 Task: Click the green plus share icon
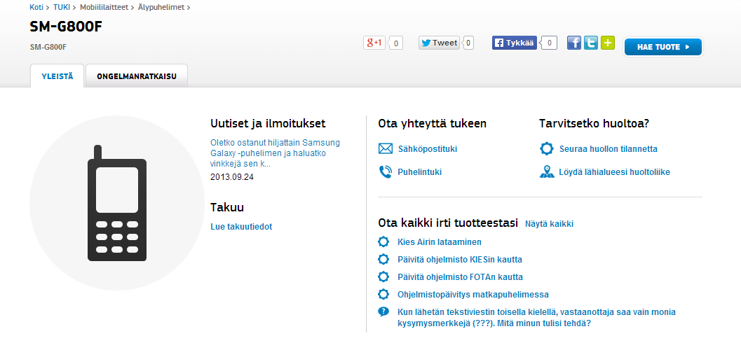[608, 43]
